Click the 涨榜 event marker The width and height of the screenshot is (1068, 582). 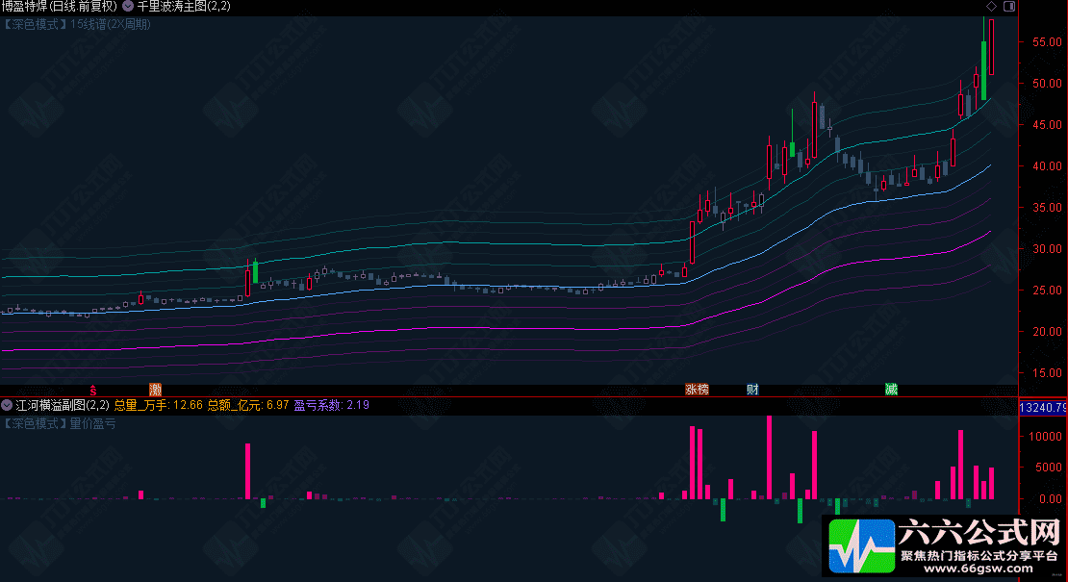click(x=697, y=390)
